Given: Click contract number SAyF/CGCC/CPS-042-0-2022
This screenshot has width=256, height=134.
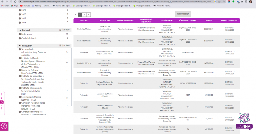Looking at the screenshot, I should point(188,29).
